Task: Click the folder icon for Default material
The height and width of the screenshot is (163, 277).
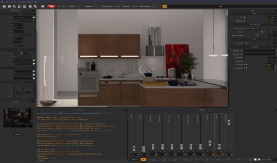Action: coord(34,75)
